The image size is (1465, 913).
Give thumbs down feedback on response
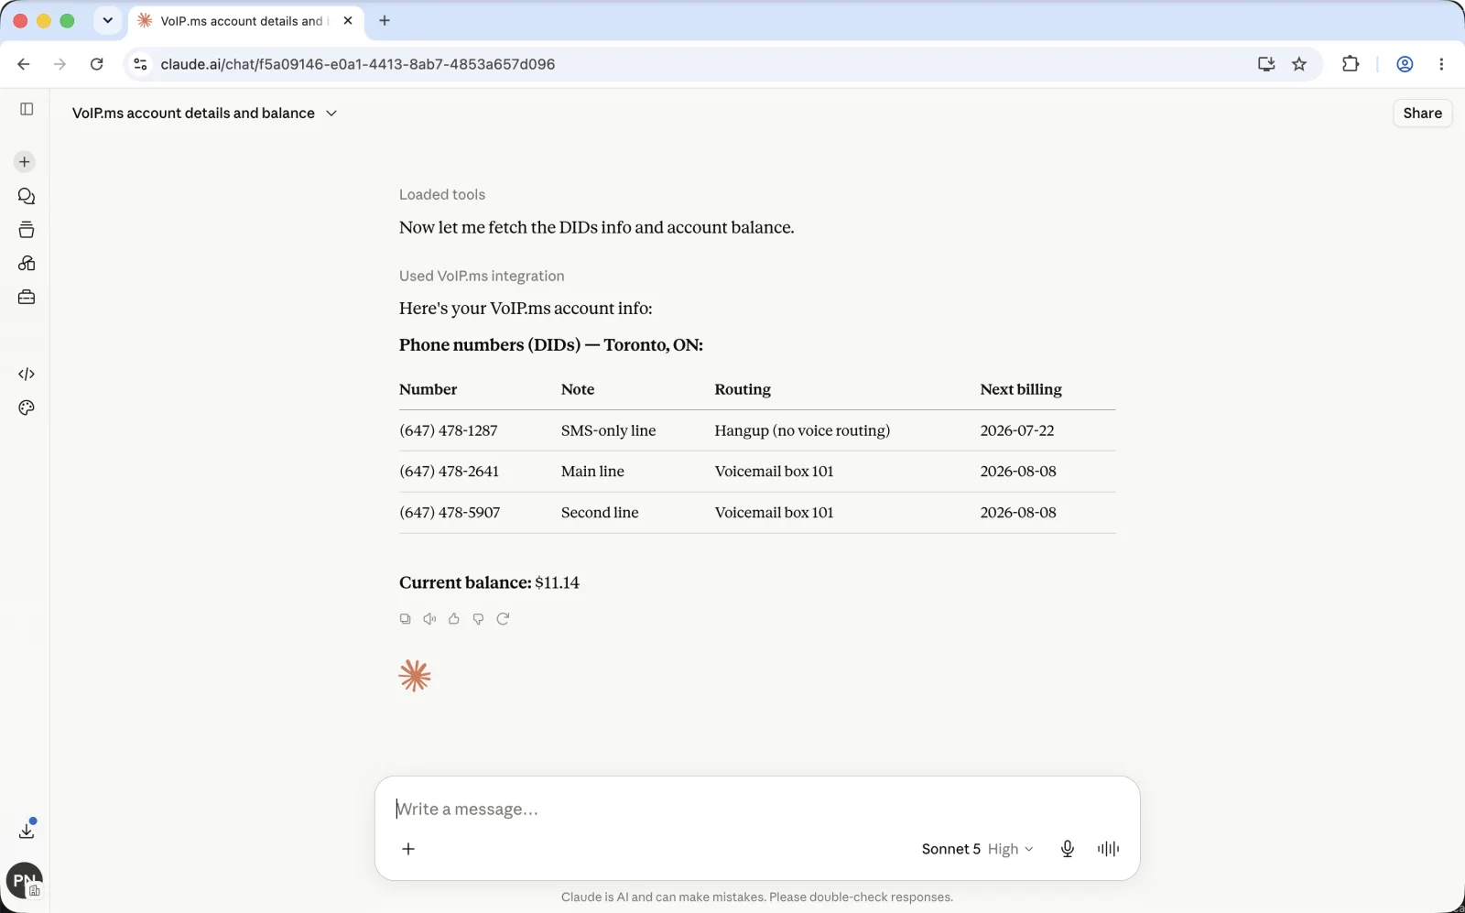[478, 619]
